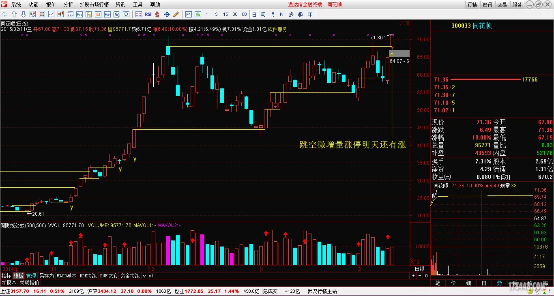Select the pencil drawing tool icon
The height and width of the screenshot is (296, 554).
pos(176,14)
